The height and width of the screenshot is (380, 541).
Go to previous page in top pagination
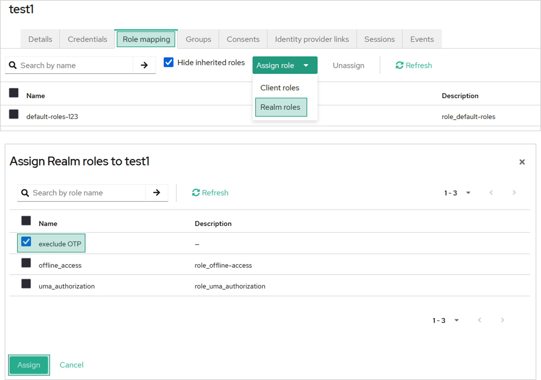point(491,193)
